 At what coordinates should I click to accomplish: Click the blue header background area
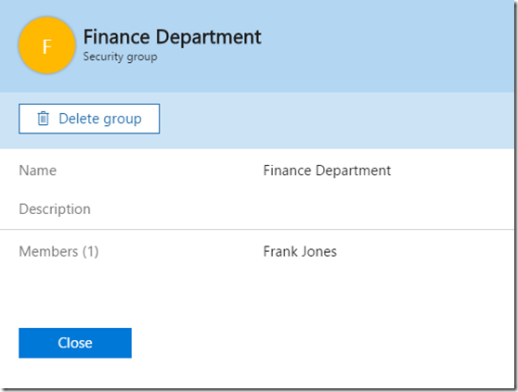tap(380, 46)
